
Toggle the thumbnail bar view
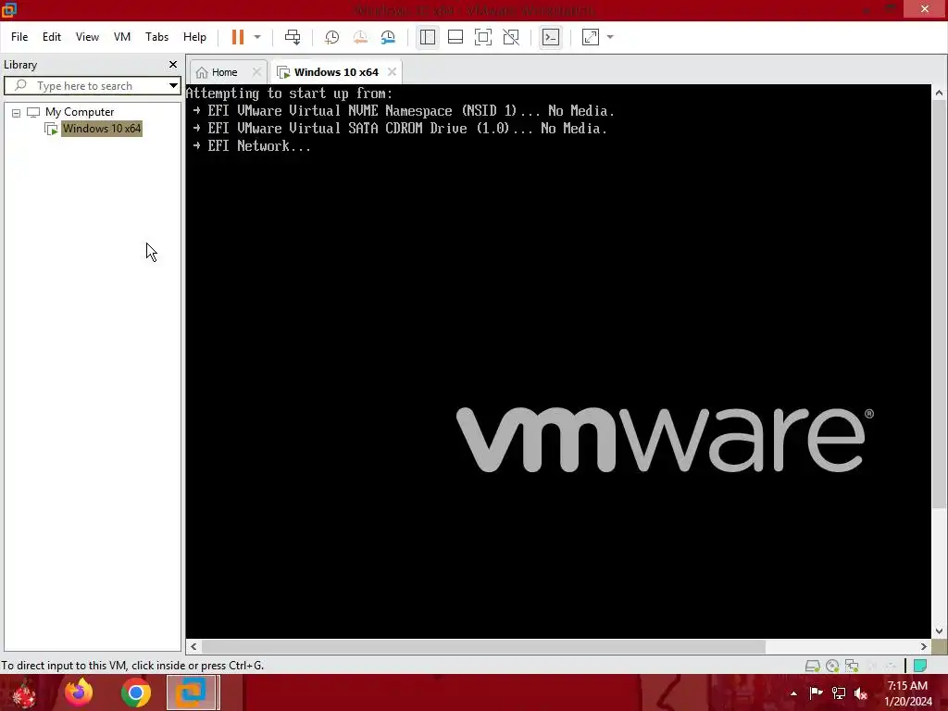(455, 37)
